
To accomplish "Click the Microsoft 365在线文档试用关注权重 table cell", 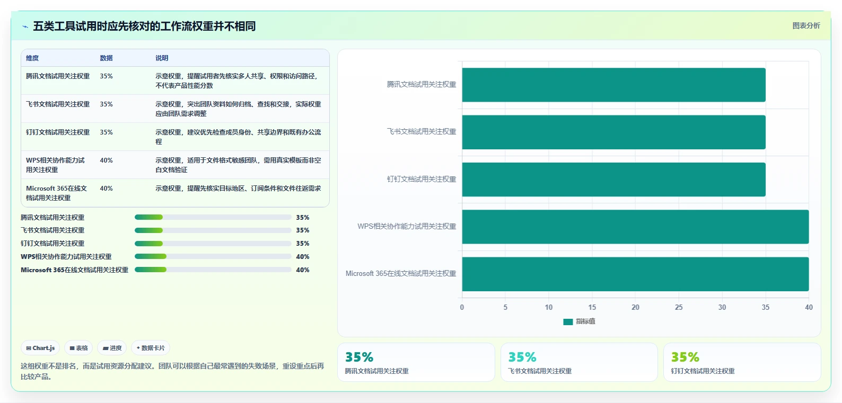I will (x=57, y=193).
